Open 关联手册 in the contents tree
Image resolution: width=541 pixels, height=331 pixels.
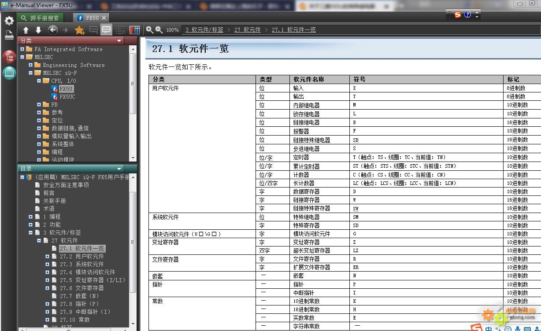tap(54, 201)
